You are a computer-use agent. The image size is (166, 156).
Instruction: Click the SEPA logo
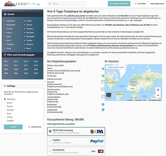tap(97, 132)
